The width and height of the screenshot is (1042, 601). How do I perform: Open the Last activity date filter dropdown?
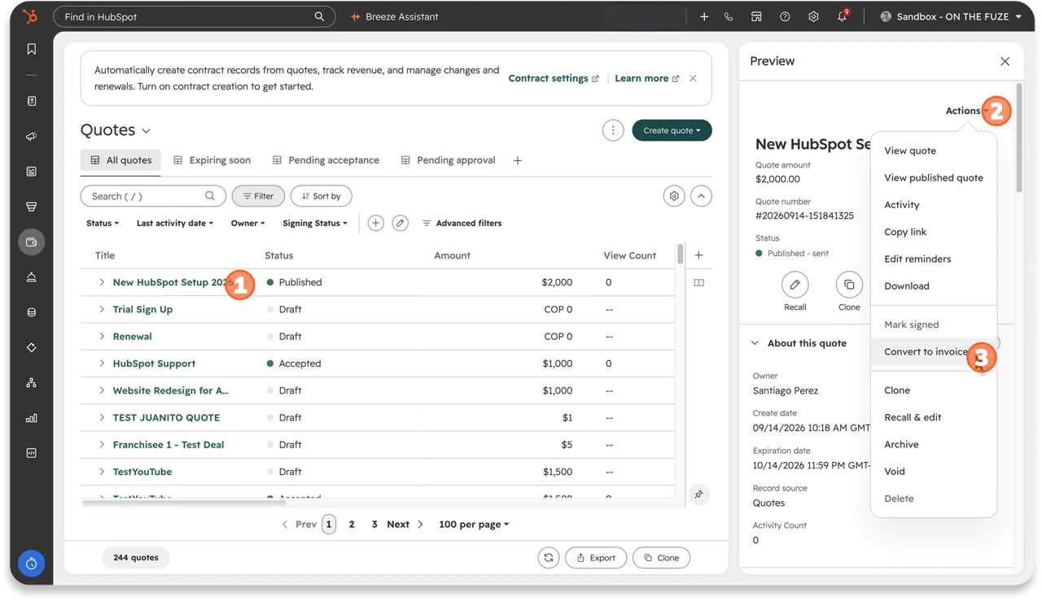click(x=175, y=223)
